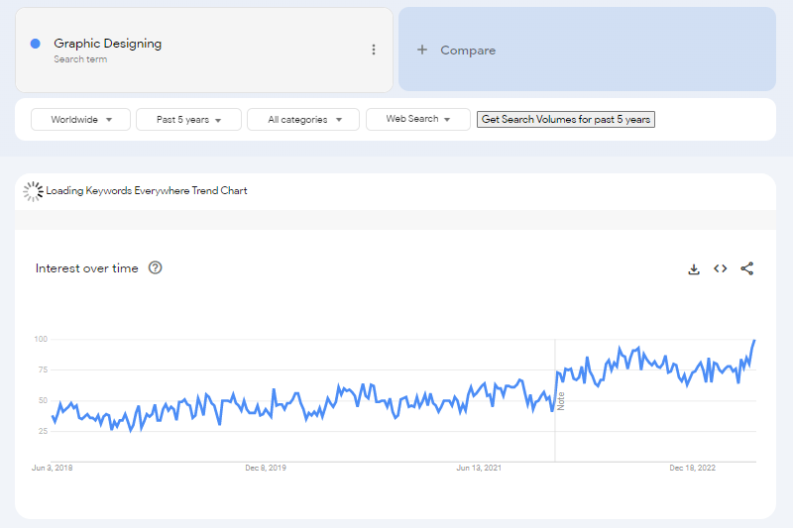
Task: Click the embed code icon
Action: pos(721,268)
